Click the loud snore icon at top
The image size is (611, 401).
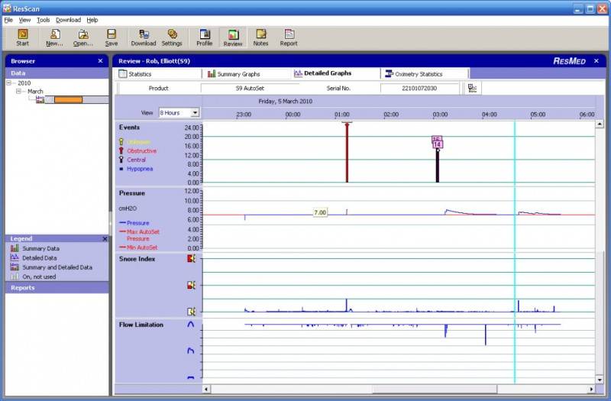(191, 258)
